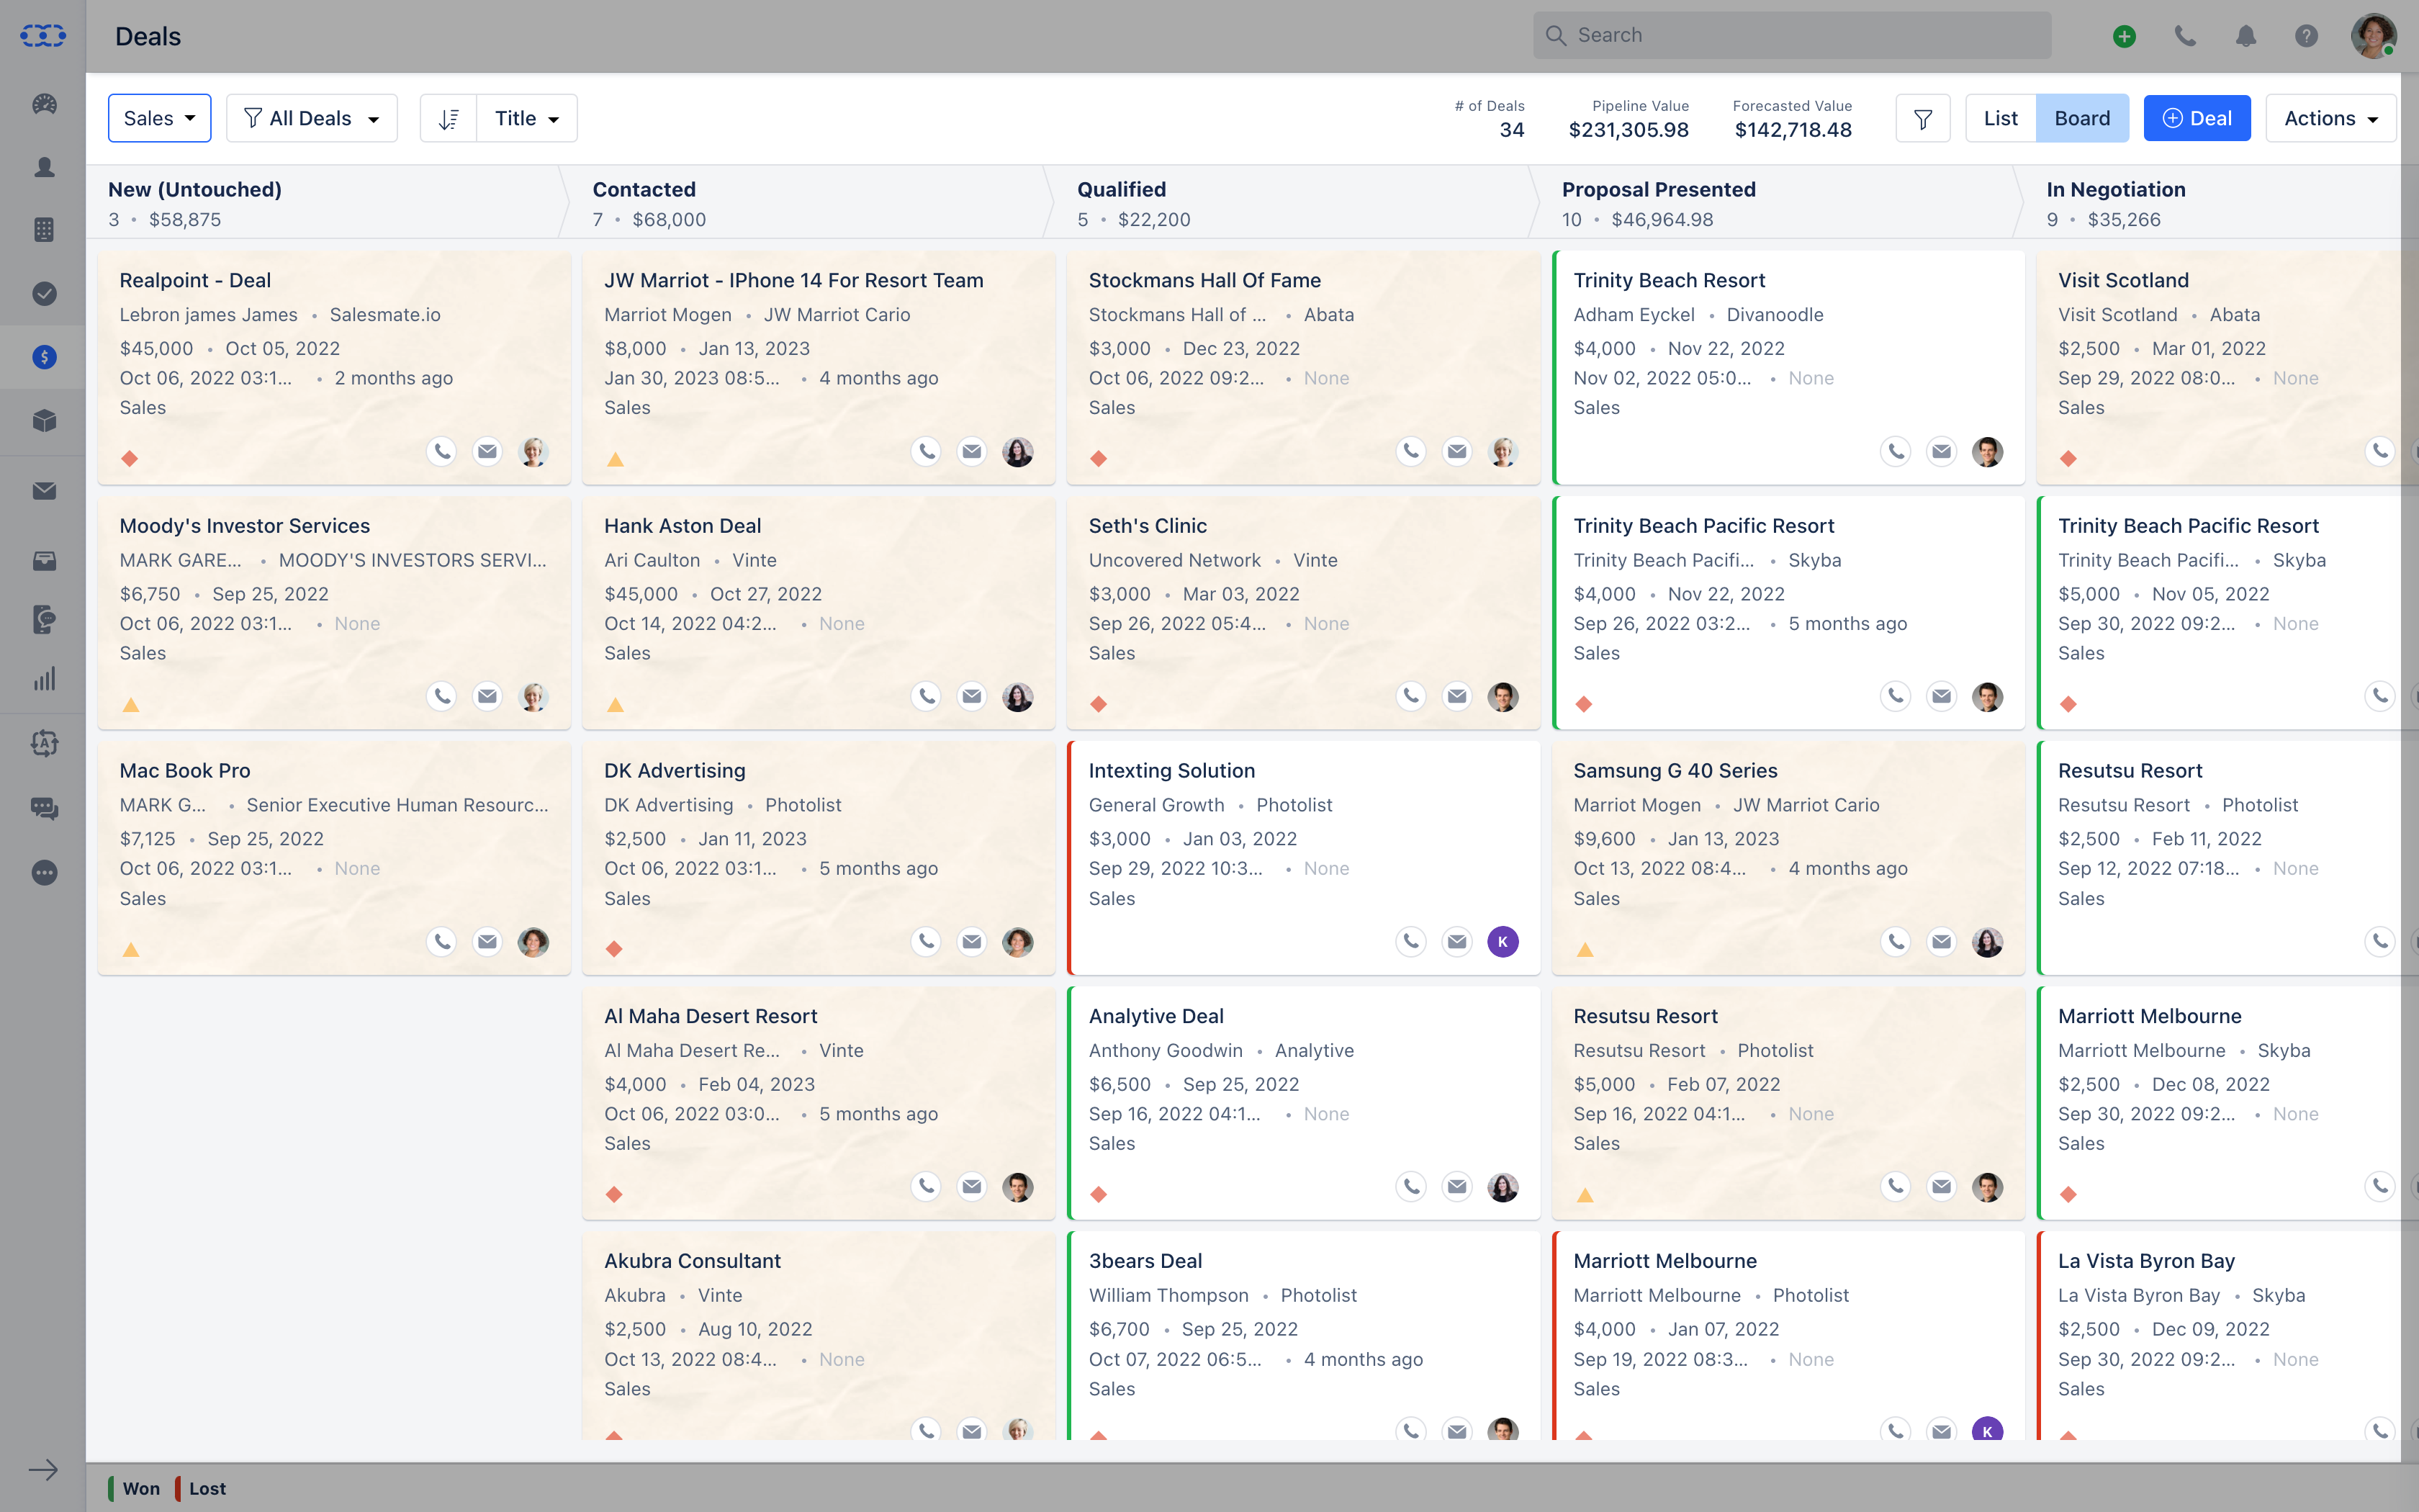2419x1512 pixels.
Task: Open the Products box icon in sidebar
Action: 44,420
